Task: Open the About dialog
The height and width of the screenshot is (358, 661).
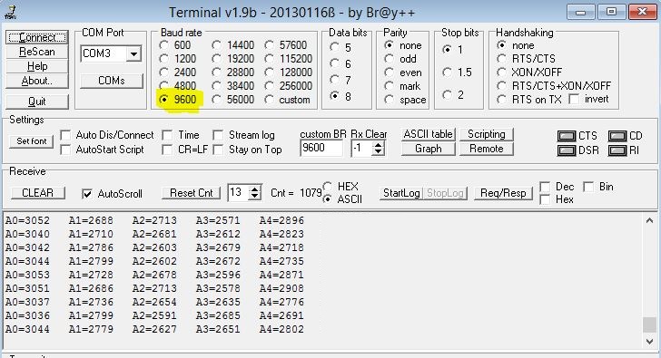Action: [x=37, y=81]
